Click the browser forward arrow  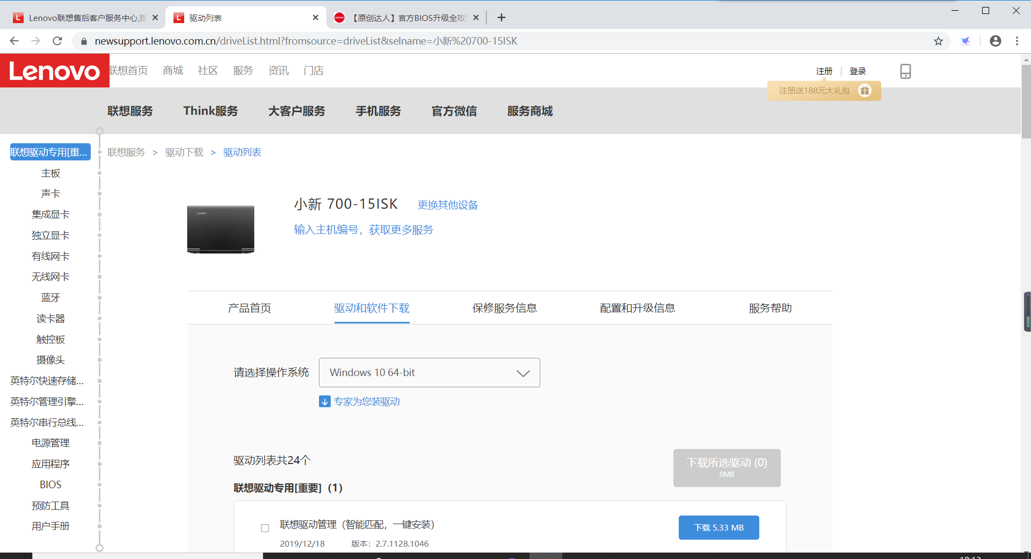36,41
